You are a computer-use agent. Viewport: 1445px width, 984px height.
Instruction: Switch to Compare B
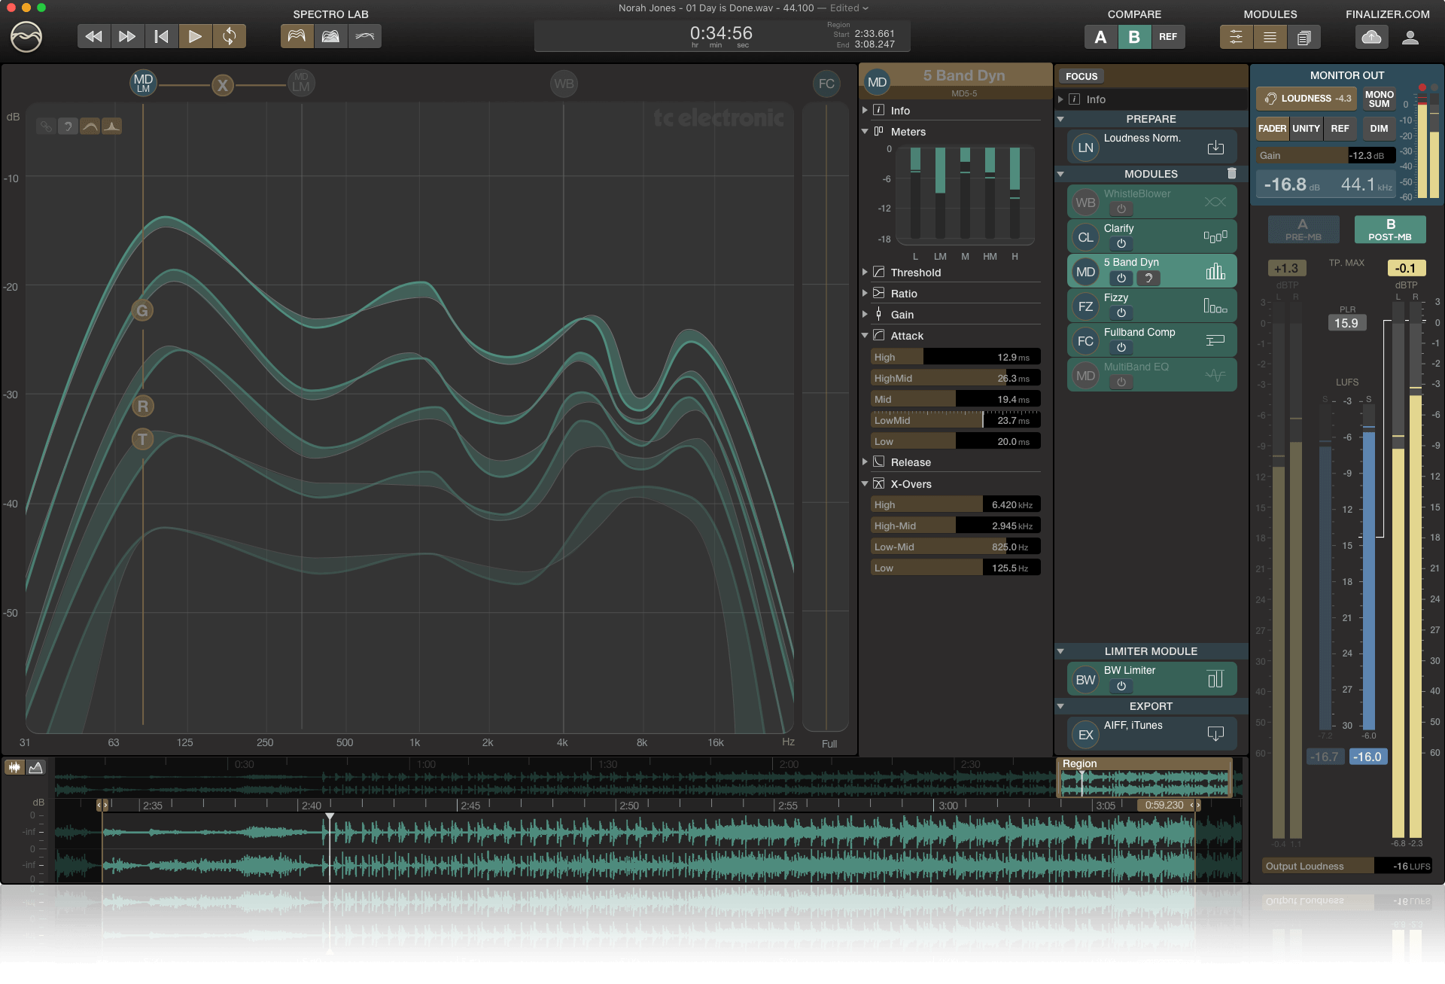pyautogui.click(x=1134, y=37)
